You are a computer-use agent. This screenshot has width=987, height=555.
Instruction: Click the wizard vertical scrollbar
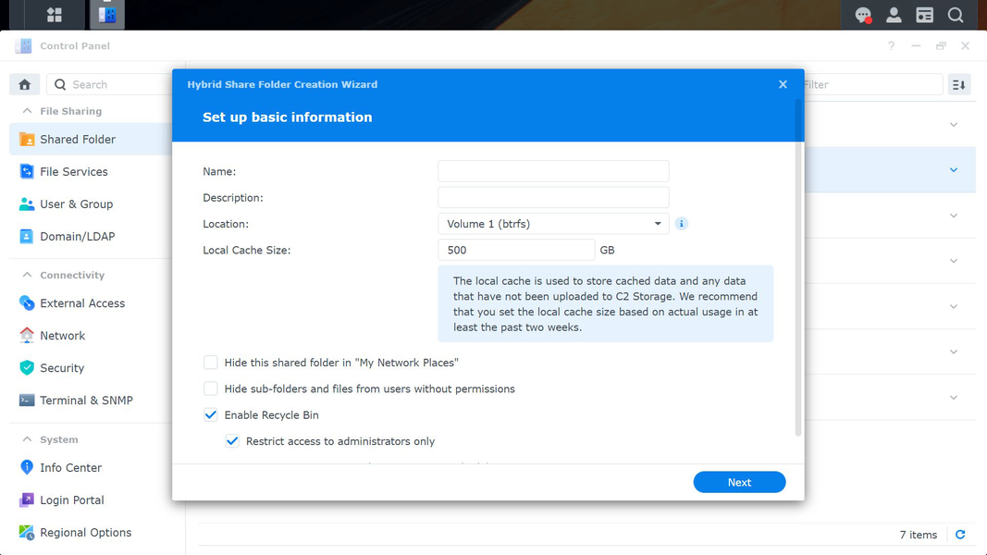click(x=798, y=267)
